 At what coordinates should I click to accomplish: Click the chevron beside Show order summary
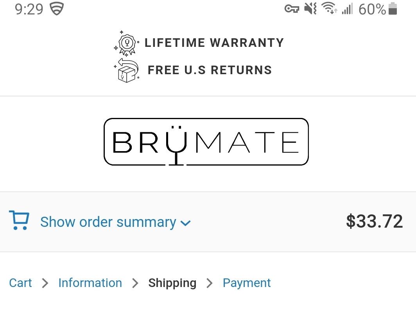(185, 223)
